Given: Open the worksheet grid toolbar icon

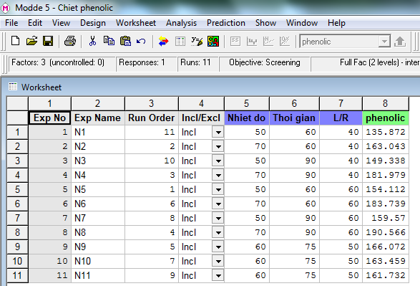Looking at the screenshot, I should [x=180, y=42].
